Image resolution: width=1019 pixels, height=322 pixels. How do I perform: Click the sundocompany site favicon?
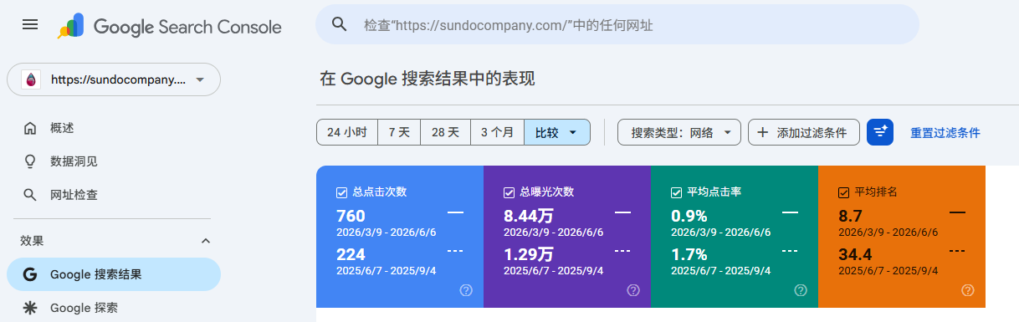click(31, 80)
